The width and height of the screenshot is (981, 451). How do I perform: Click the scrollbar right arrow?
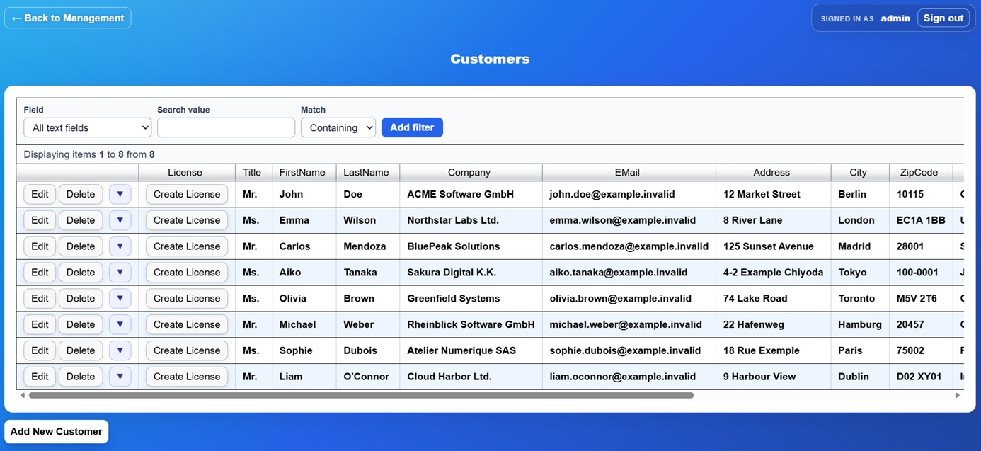958,396
